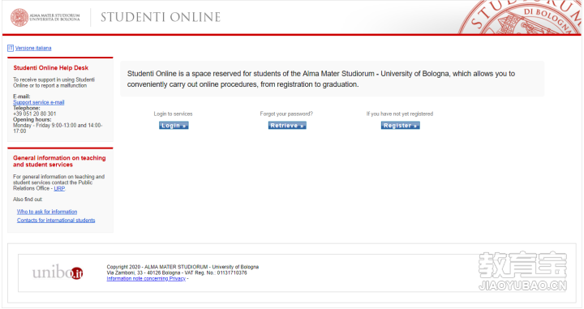Viewport: 584px width, 309px height.
Task: Open the Support service e-mail link
Action: point(39,102)
